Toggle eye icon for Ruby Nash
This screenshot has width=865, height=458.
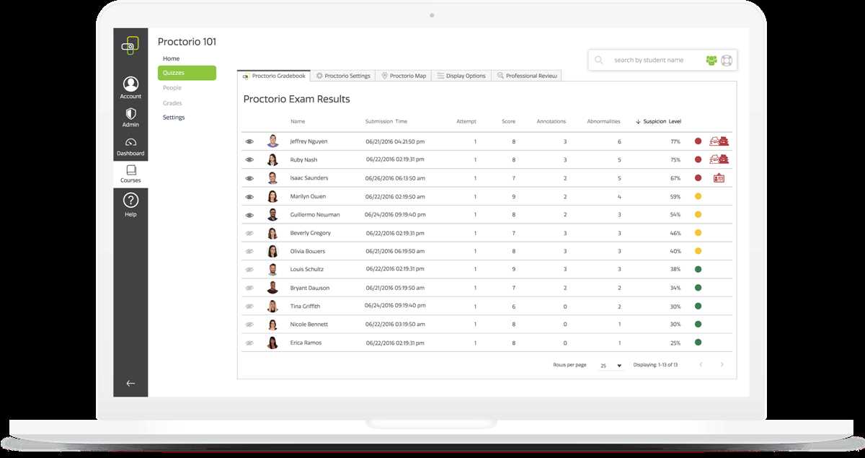[x=249, y=159]
